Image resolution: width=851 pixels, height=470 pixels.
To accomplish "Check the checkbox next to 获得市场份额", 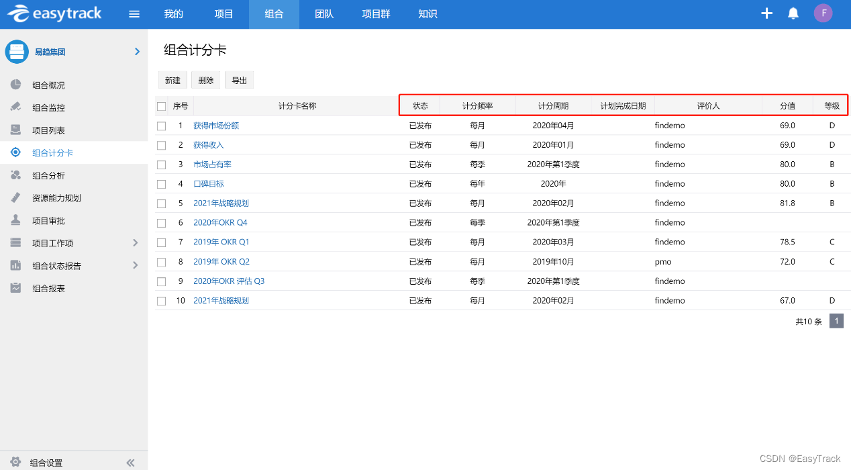I will pos(161,125).
